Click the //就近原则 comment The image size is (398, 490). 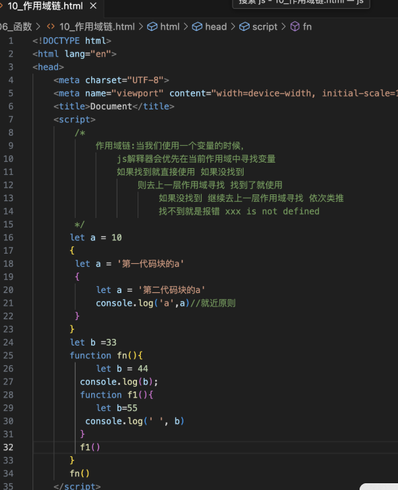coord(212,303)
